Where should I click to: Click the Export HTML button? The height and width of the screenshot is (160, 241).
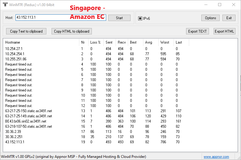point(225,31)
